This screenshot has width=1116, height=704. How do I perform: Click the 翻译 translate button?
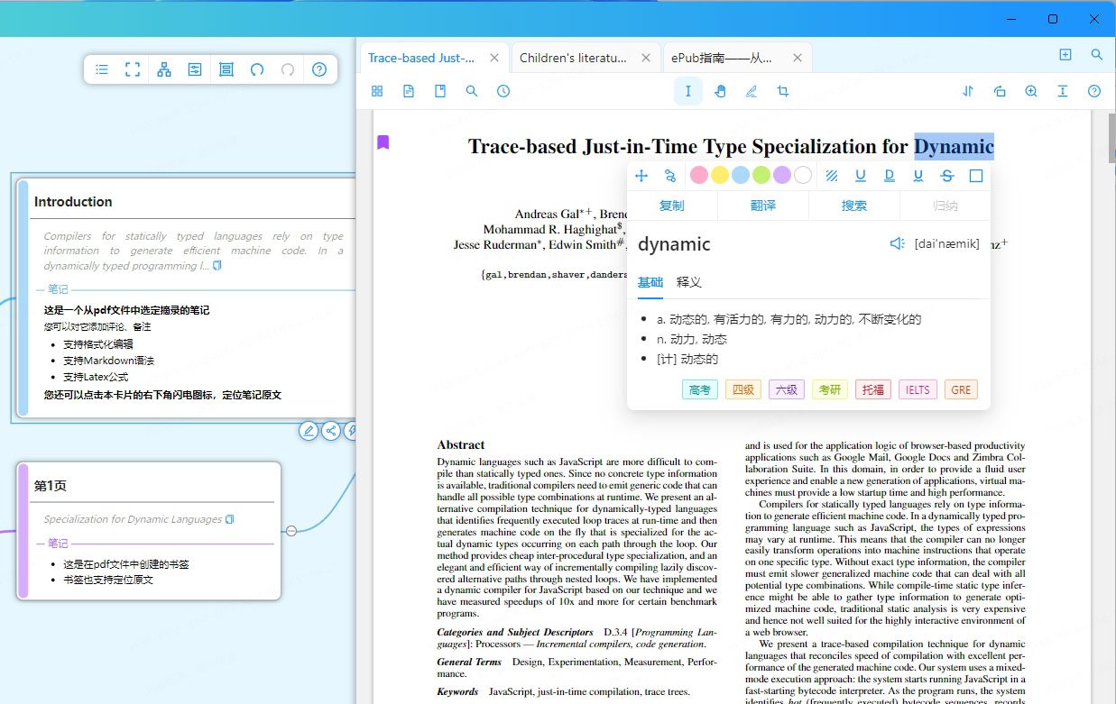pyautogui.click(x=763, y=206)
